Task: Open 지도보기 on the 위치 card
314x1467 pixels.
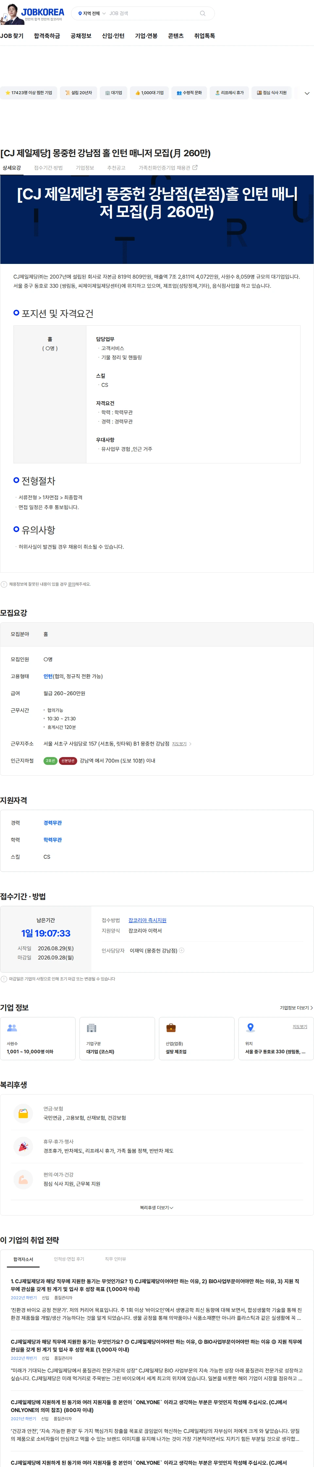Action: click(x=300, y=1027)
